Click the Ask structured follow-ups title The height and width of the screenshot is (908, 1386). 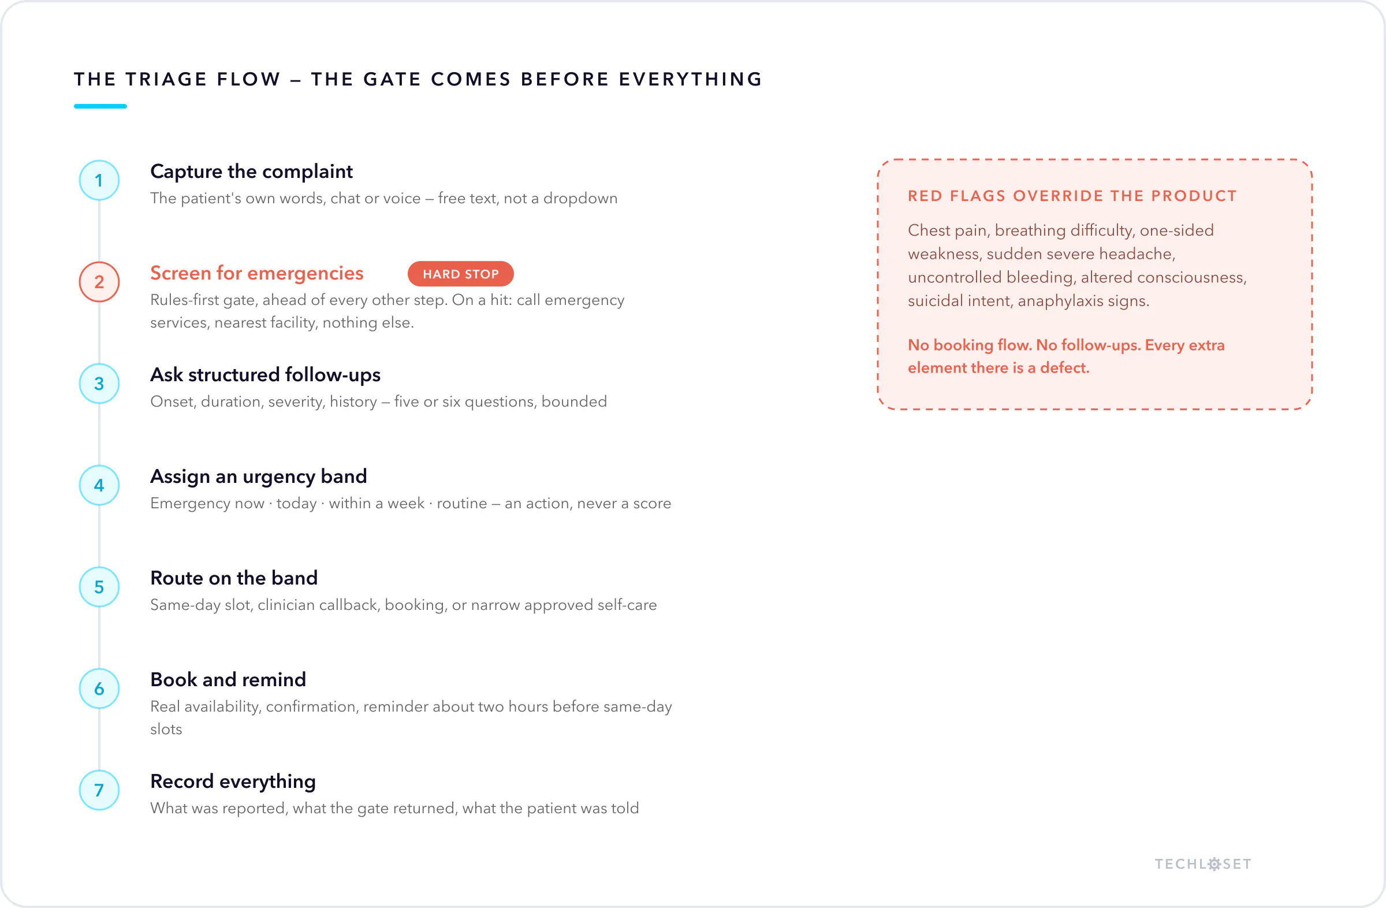(x=266, y=374)
